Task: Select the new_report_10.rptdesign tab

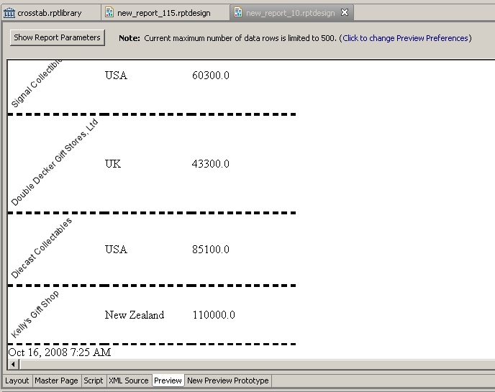Action: coord(291,13)
